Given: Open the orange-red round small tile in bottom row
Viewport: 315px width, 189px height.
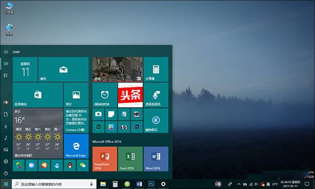Looking at the screenshot, I should tap(44, 165).
